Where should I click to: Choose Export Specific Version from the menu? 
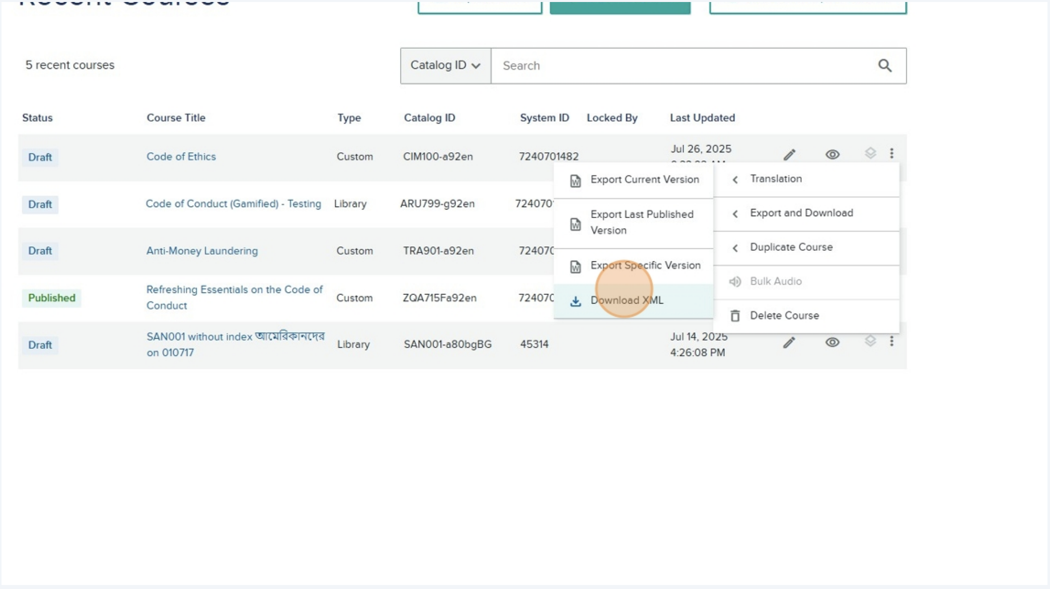point(646,265)
